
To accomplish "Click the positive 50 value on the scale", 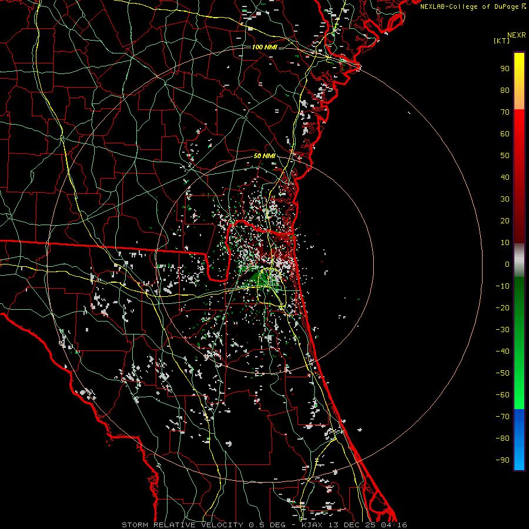I will coord(504,156).
